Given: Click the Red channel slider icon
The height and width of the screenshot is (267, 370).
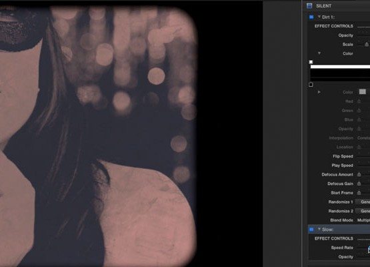Looking at the screenshot, I should (359, 101).
